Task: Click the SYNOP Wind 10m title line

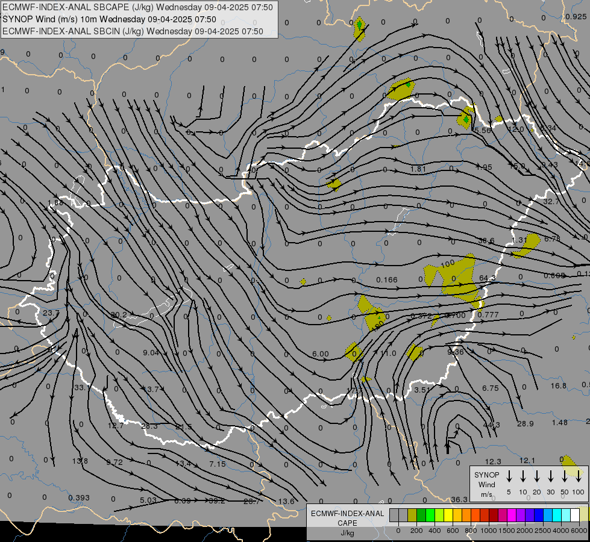Action: 110,19
